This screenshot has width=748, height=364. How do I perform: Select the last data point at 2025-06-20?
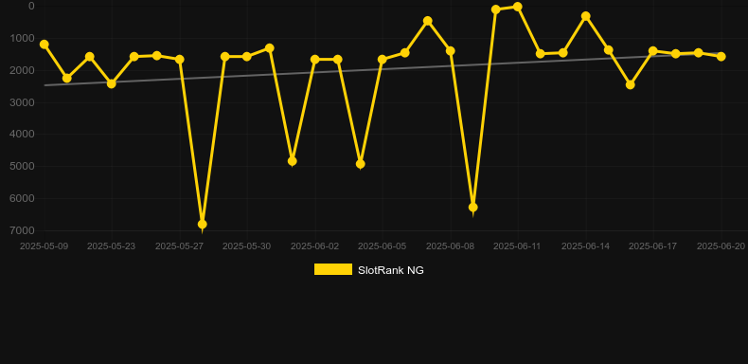[x=721, y=56]
